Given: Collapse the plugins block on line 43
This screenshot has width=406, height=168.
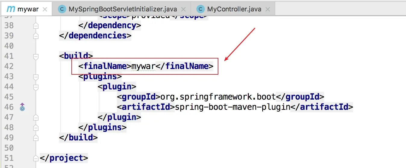Looking at the screenshot, I should [x=36, y=76].
